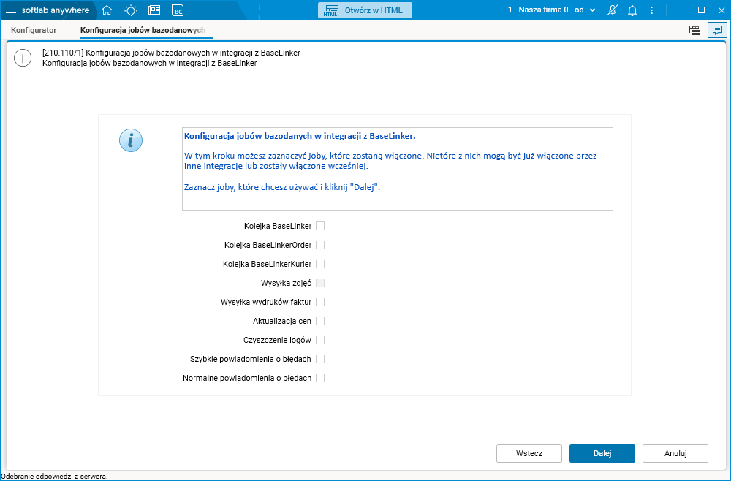Enable Wysyłka wydruków faktur job
731x481 pixels.
(x=320, y=302)
